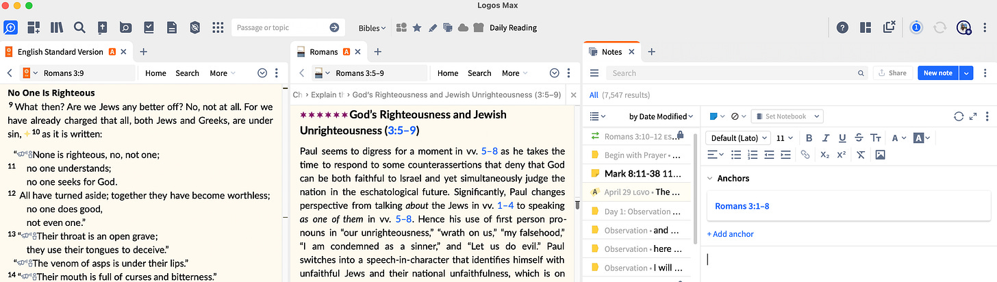
Task: Click the New note button
Action: (938, 73)
